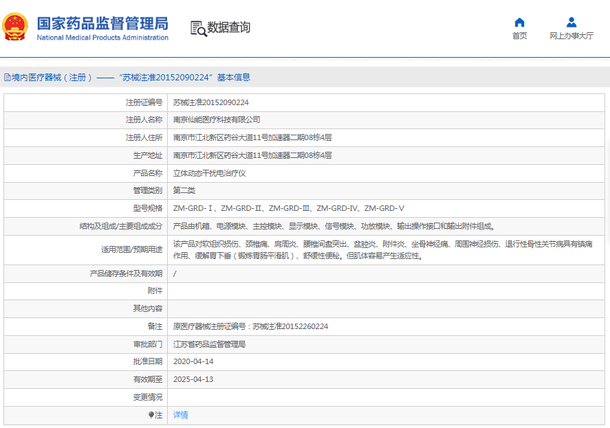Click the 型号规格 row label
Viewport: 610px width, 428px height.
click(148, 208)
